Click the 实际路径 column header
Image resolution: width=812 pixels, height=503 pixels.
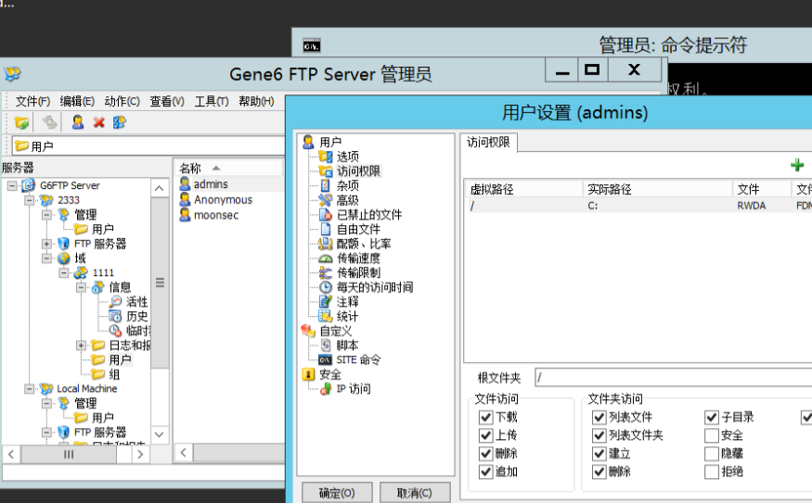(657, 189)
